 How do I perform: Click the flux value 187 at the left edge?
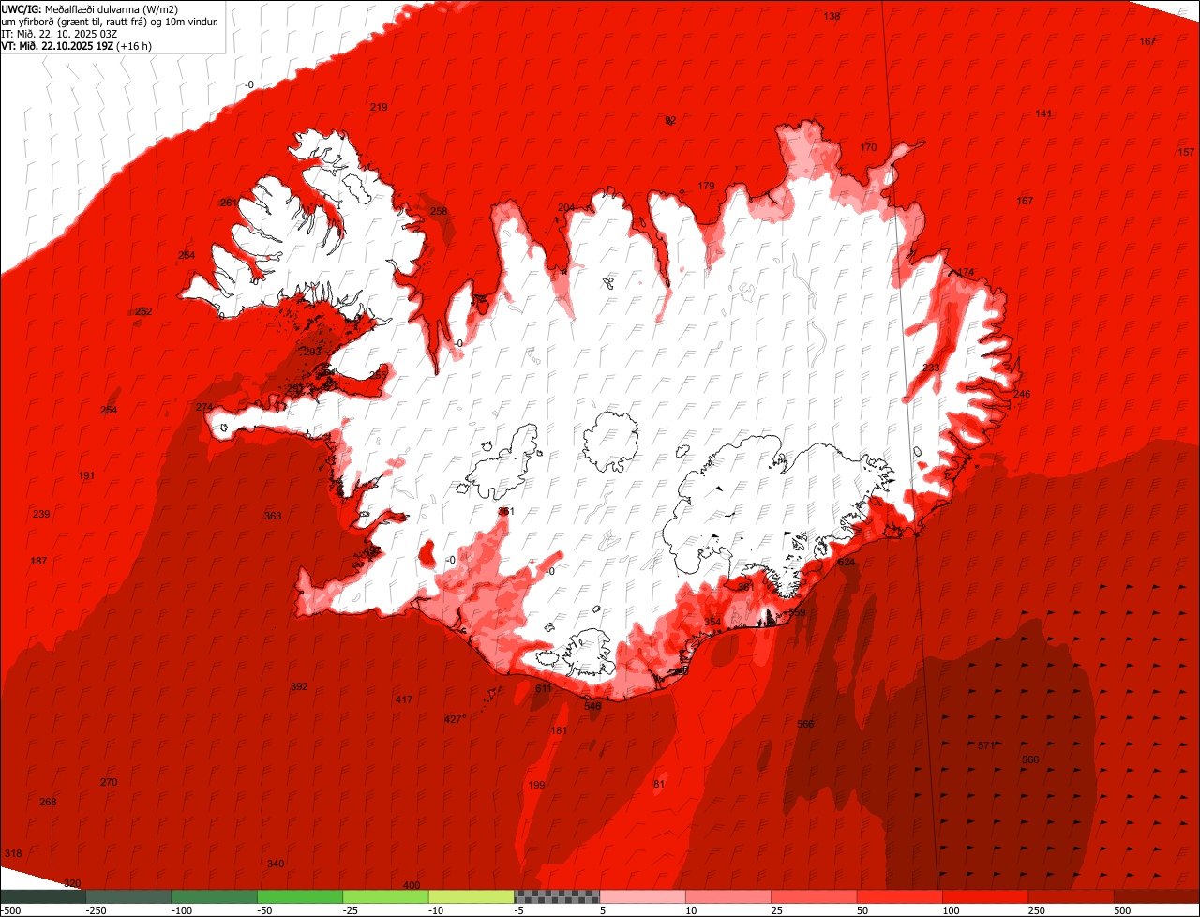click(x=38, y=561)
